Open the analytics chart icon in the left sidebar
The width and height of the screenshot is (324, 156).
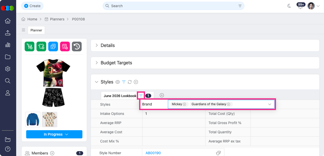[x=8, y=45]
